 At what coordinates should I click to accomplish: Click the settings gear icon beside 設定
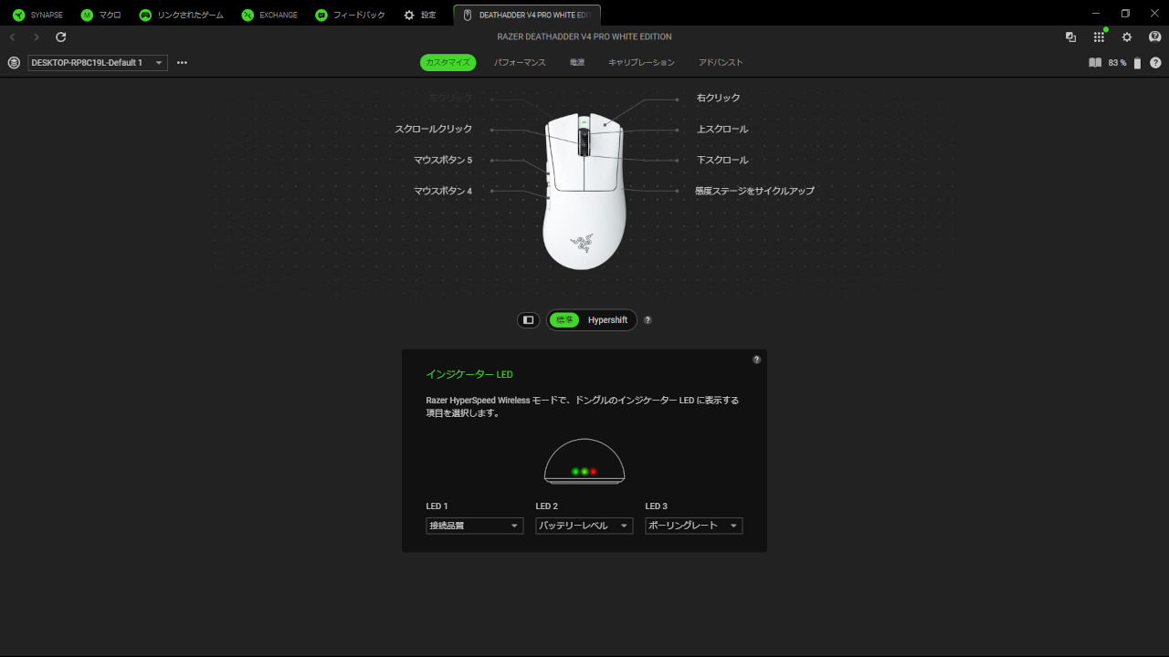(409, 16)
